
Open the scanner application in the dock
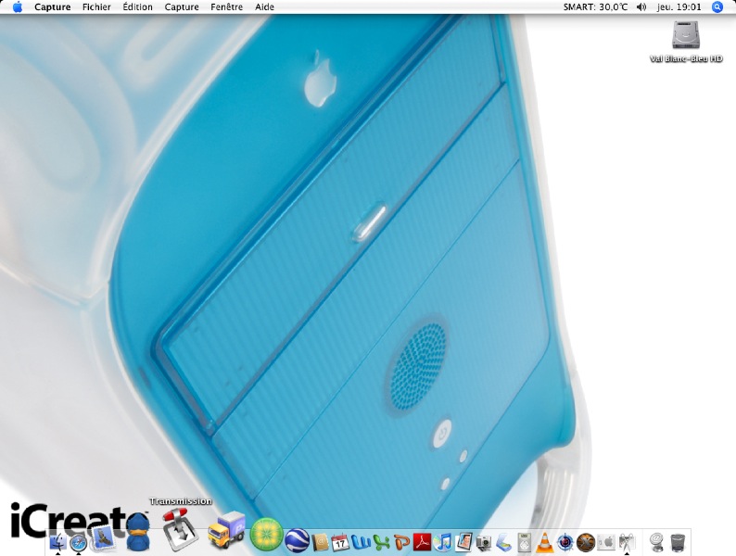[x=503, y=543]
